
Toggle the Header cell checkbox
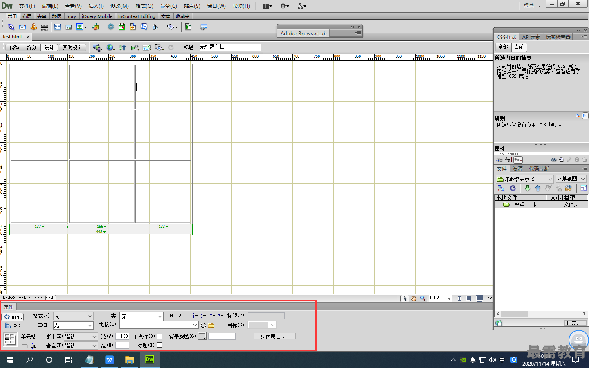(x=160, y=345)
